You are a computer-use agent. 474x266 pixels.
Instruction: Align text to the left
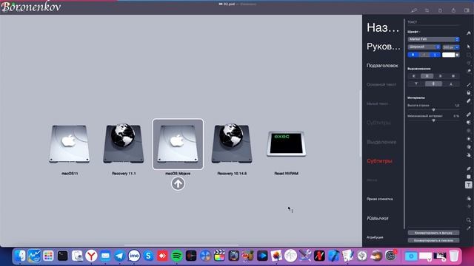click(x=414, y=76)
